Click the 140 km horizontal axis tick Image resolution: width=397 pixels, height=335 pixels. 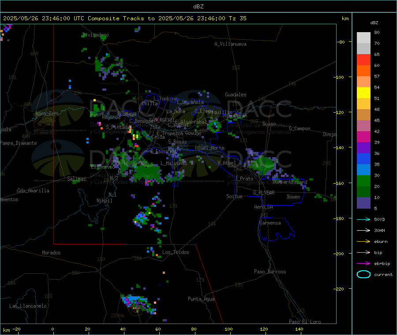pyautogui.click(x=299, y=329)
